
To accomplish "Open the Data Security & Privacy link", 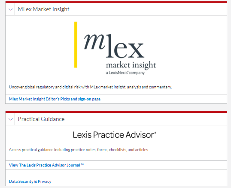I will (30, 182).
